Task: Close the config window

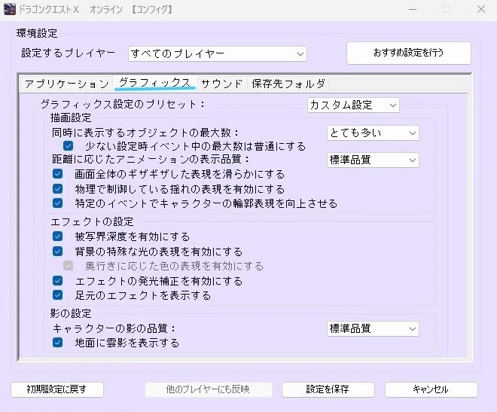Action: (481, 10)
